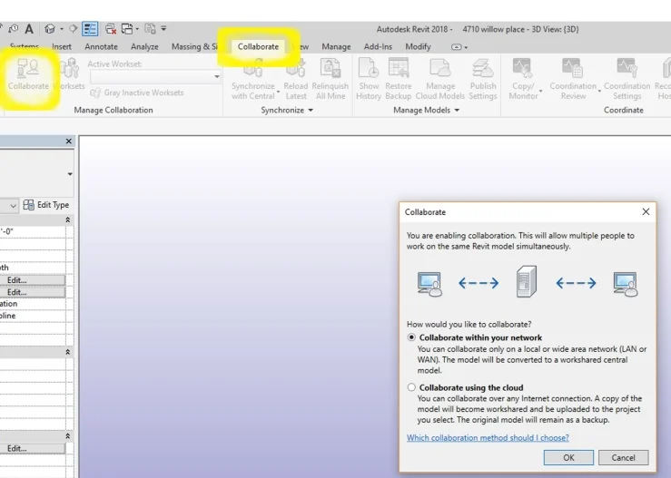Collapse the first Properties group header

tap(67, 219)
